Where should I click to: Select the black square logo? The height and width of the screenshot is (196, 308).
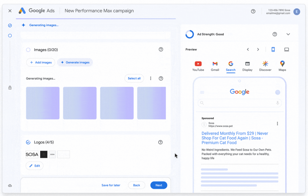(44, 155)
